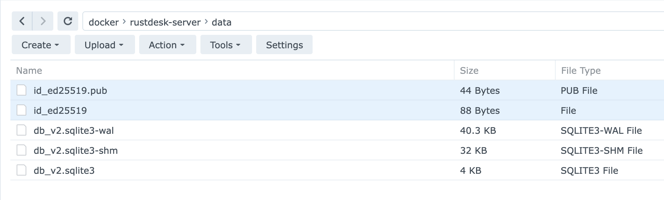The height and width of the screenshot is (200, 664).
Task: Open the docker folder from the breadcrumb
Action: 103,22
